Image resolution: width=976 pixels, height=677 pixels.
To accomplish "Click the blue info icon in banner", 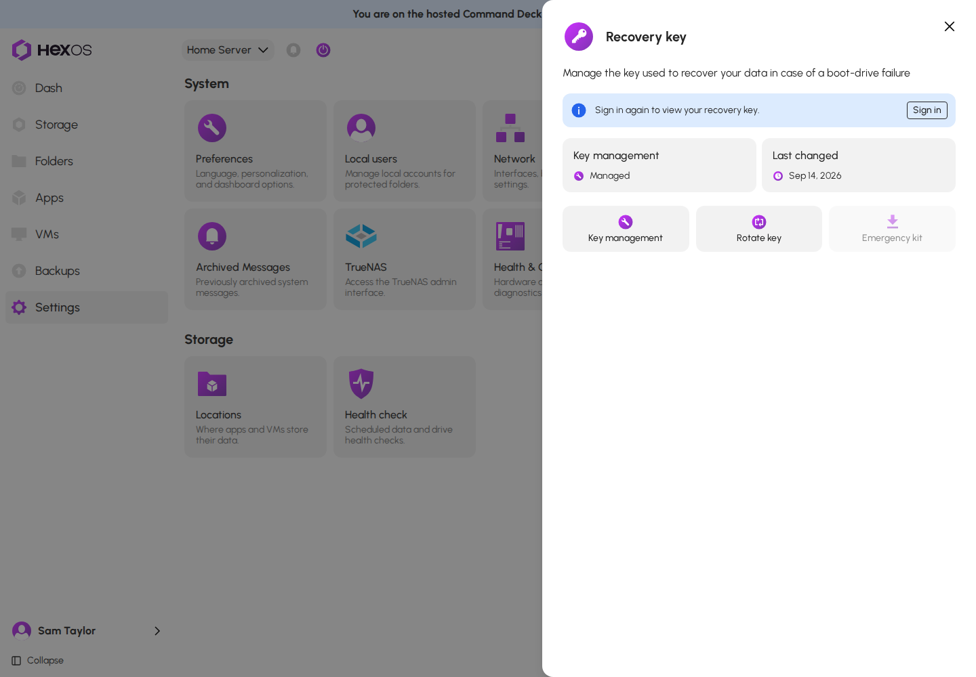I will pos(579,110).
